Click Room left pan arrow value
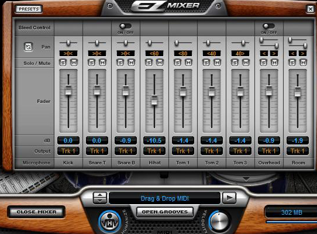 pyautogui.click(x=293, y=54)
